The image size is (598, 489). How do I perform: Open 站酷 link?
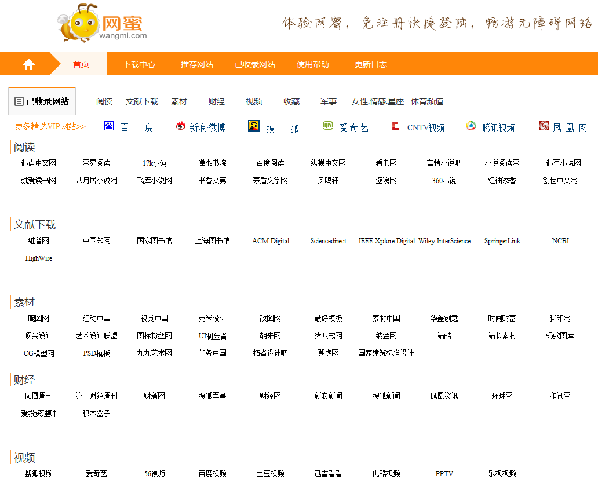(x=444, y=335)
